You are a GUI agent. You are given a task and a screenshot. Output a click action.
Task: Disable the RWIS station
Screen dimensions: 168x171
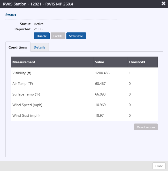(42, 36)
